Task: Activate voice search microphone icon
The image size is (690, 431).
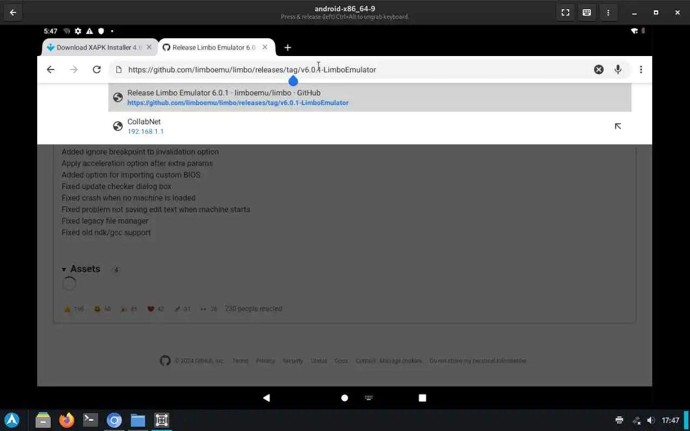Action: point(618,69)
